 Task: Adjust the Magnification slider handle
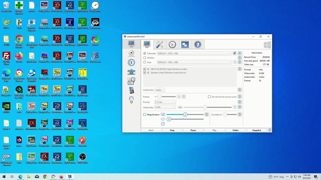point(185,114)
